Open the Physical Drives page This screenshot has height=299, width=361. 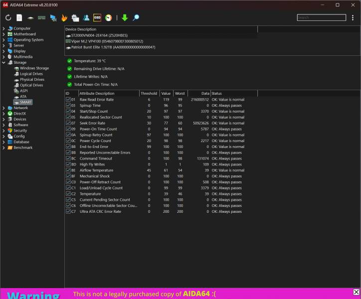click(x=29, y=80)
